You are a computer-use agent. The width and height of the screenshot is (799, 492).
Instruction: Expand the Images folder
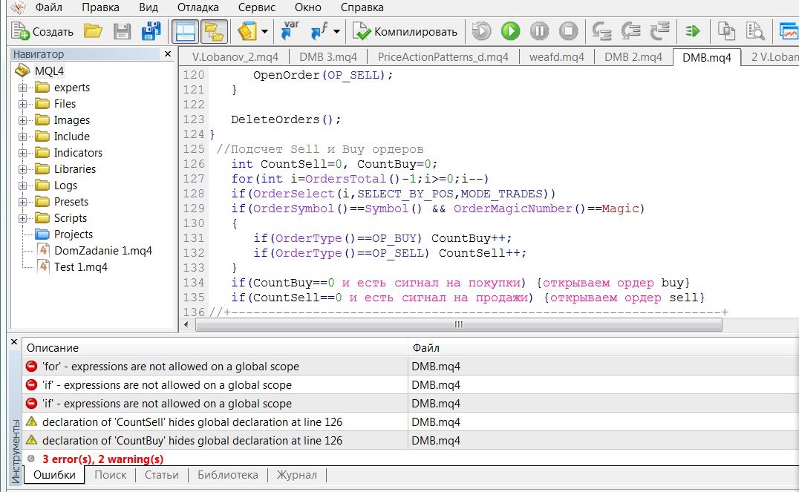coord(22,120)
